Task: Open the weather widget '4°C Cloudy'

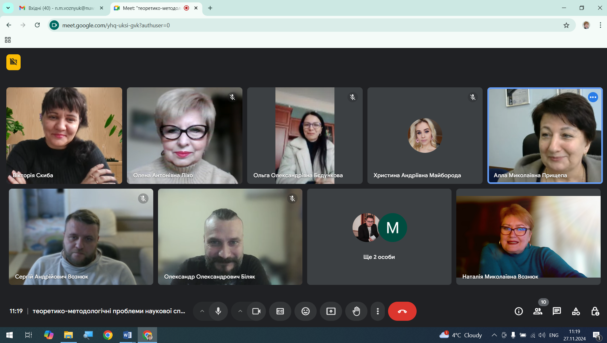Action: pyautogui.click(x=460, y=335)
